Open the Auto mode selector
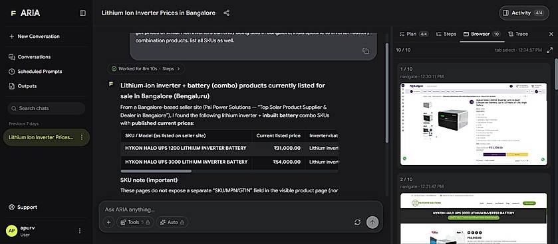Screen dimensions: 558x244 pyautogui.click(x=172, y=222)
